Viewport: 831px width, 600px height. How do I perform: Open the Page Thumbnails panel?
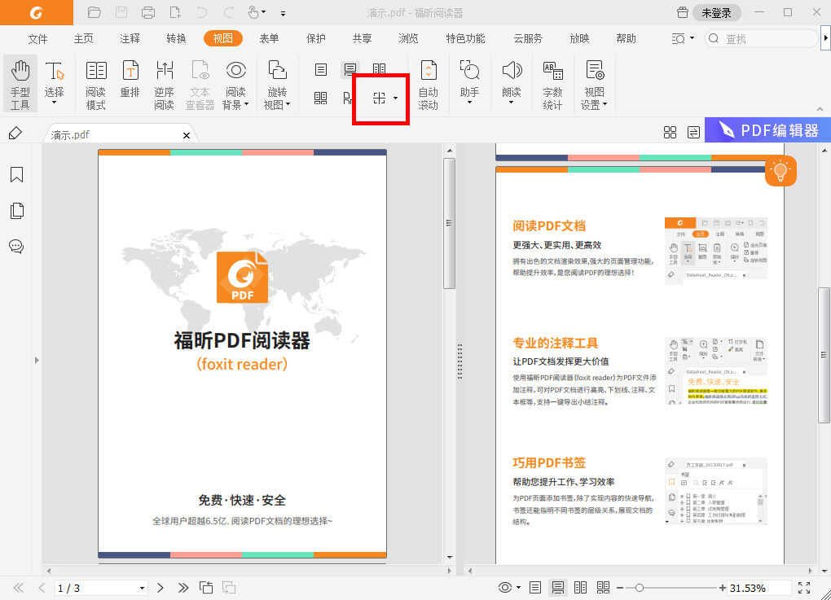click(16, 210)
